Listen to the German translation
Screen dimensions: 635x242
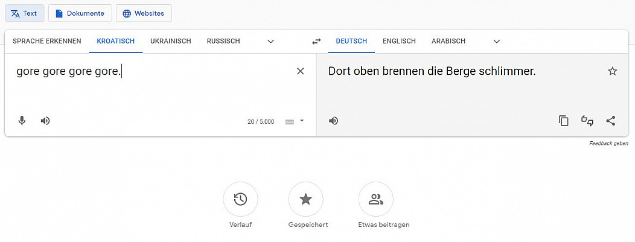(333, 121)
